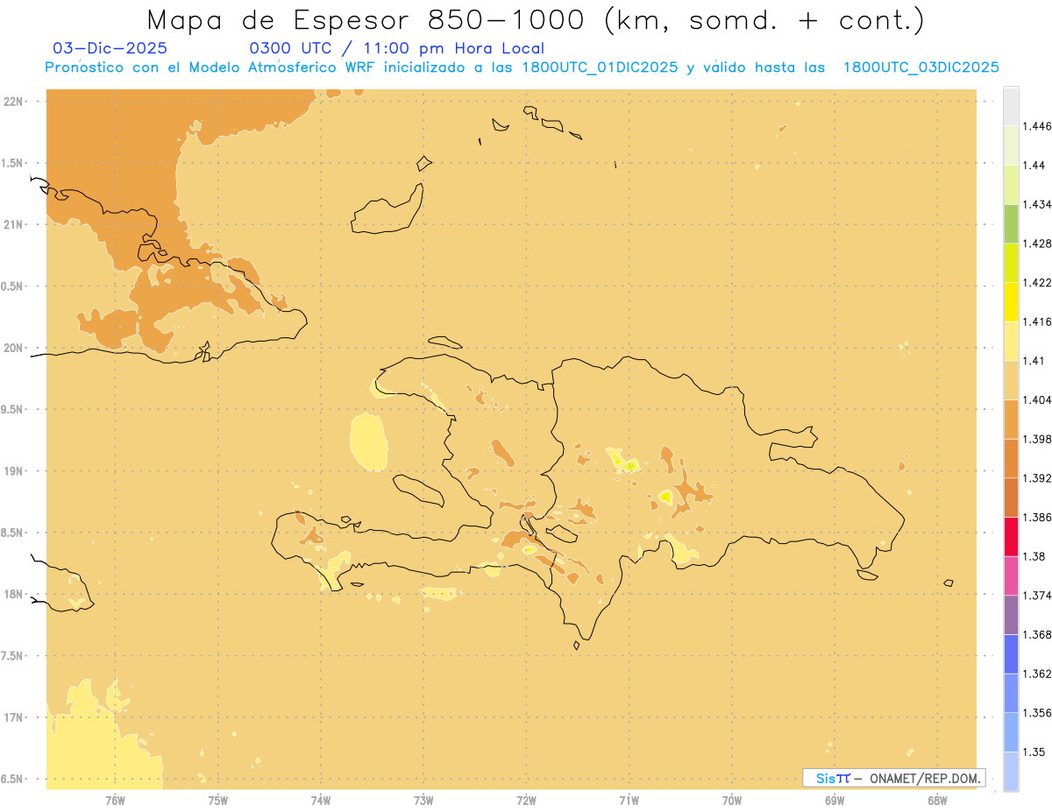Click the legend value '1.416'
The image size is (1052, 812).
click(1038, 321)
